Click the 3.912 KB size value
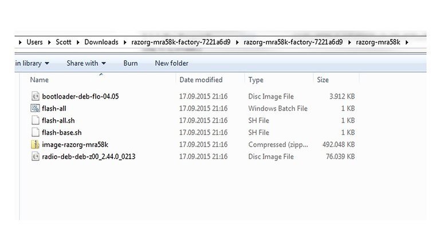Viewport: 448px width, 252px height. pyautogui.click(x=342, y=96)
